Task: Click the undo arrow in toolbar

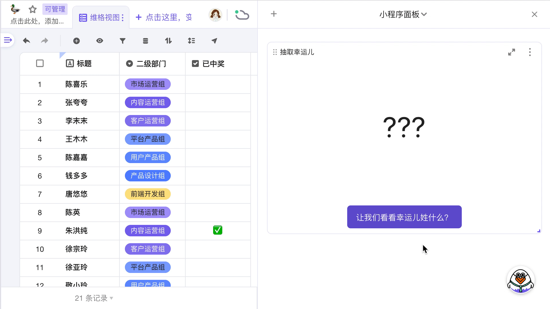Action: (27, 41)
